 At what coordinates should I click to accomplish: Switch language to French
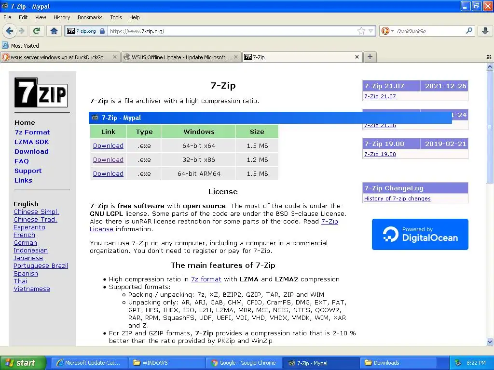[24, 235]
